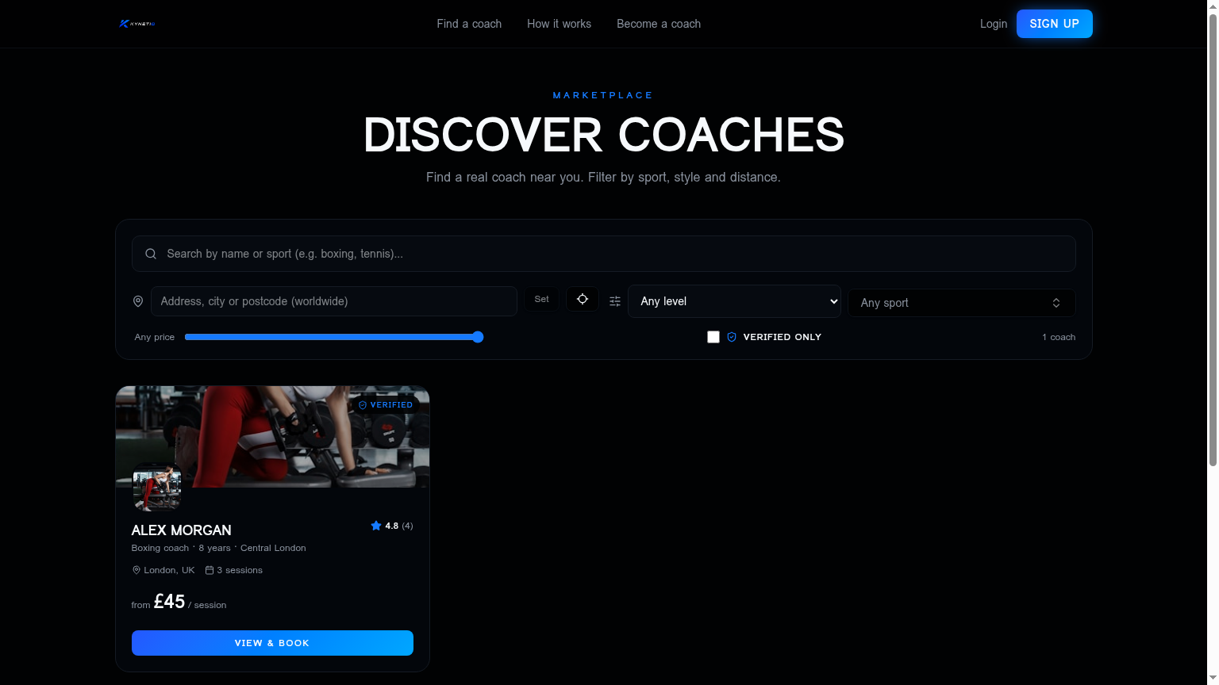Click 'Boxing coach · 8 years · Central London' text
The width and height of the screenshot is (1219, 685).
[x=219, y=548]
